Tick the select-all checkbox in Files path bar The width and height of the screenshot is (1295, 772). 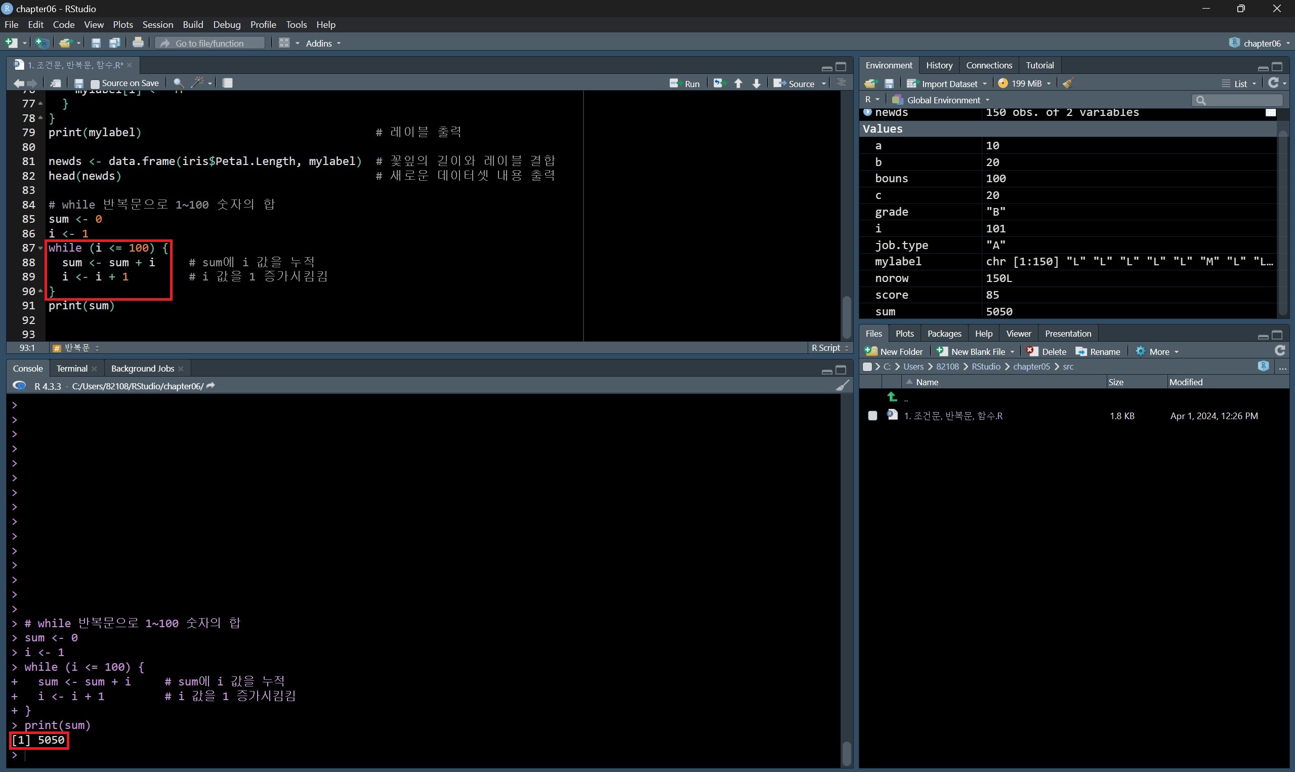[x=867, y=367]
